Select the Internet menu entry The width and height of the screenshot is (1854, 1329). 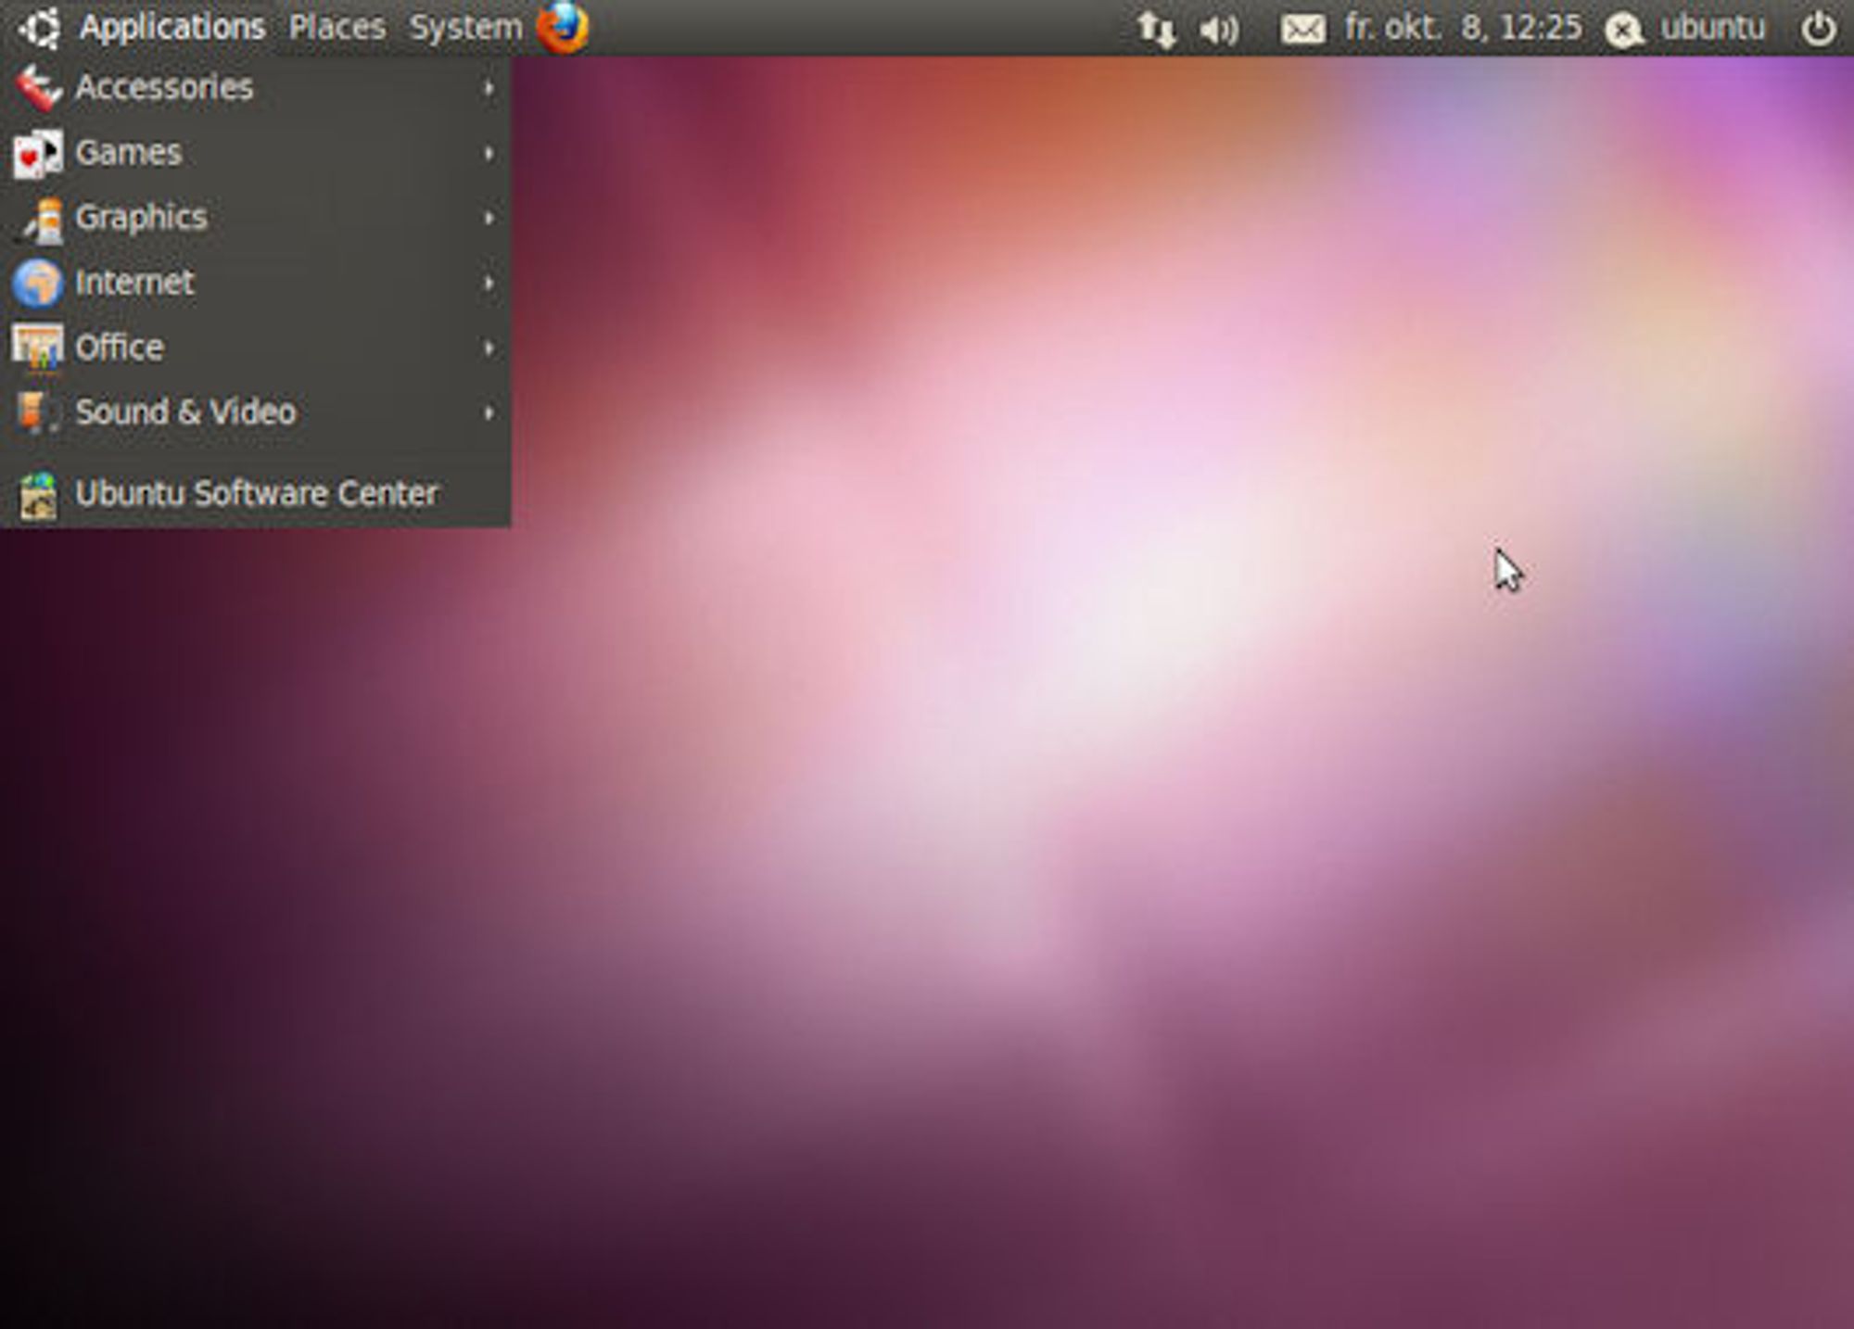(255, 283)
